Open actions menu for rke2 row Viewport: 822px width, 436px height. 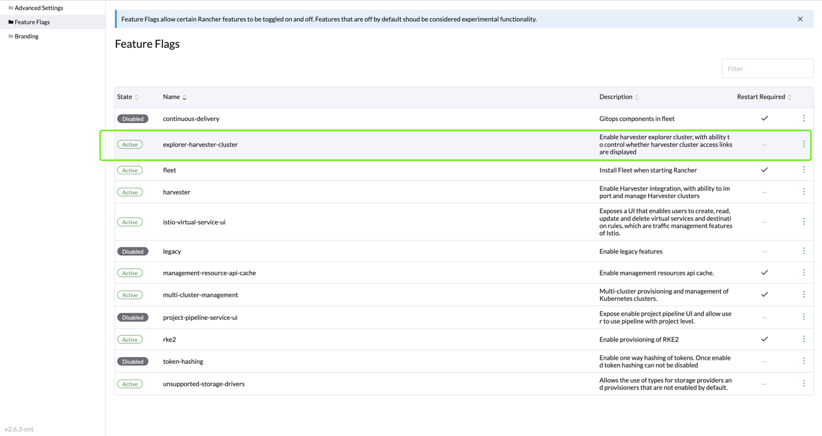tap(804, 339)
